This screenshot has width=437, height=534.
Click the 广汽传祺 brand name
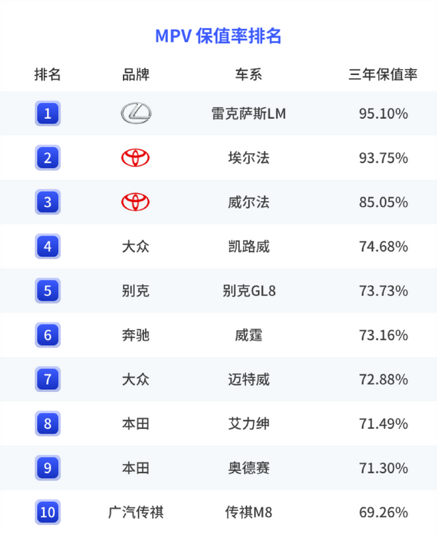(x=135, y=511)
